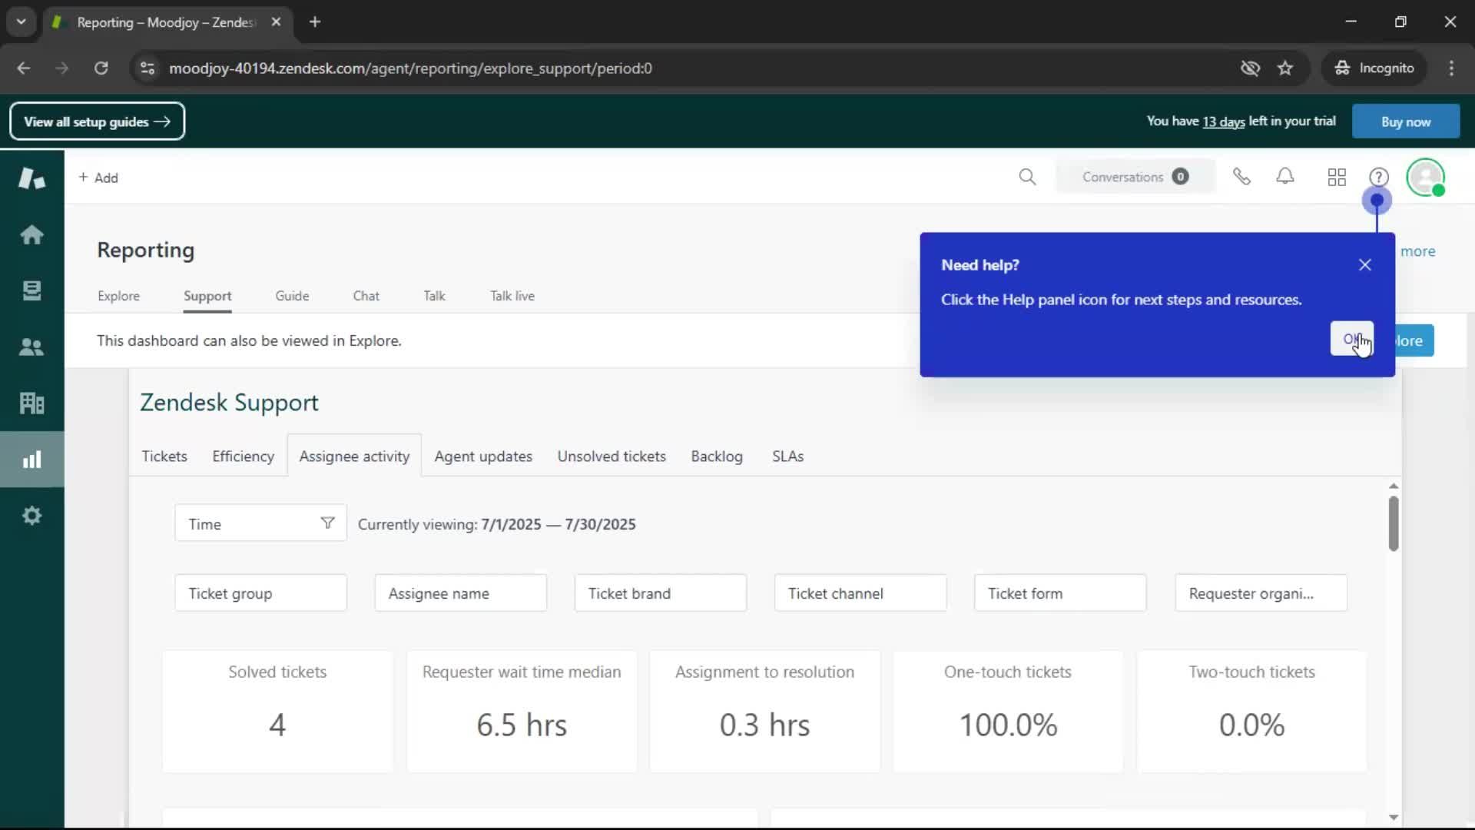Open the Ticket brand filter
This screenshot has width=1475, height=830.
pyautogui.click(x=660, y=593)
